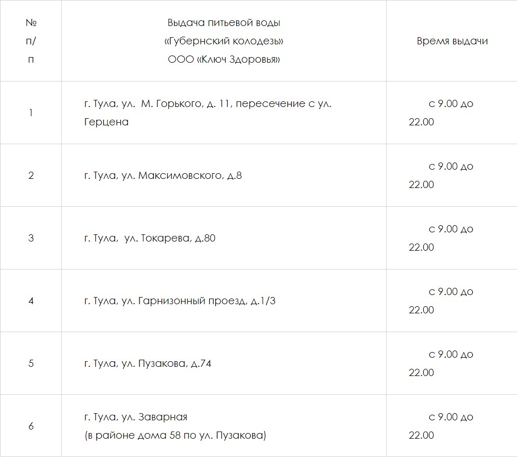Select the ул. Токарева, д.80 address

pos(150,238)
